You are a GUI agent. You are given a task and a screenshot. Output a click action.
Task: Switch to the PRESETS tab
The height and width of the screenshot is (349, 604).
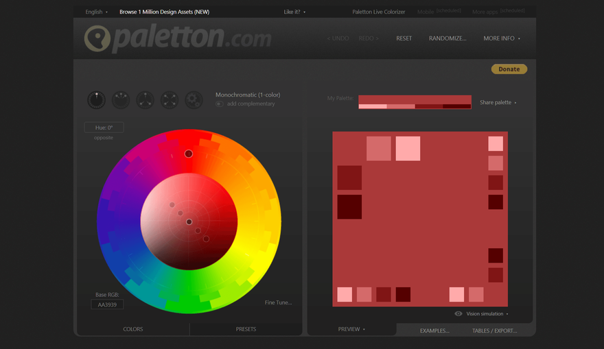[x=246, y=329]
